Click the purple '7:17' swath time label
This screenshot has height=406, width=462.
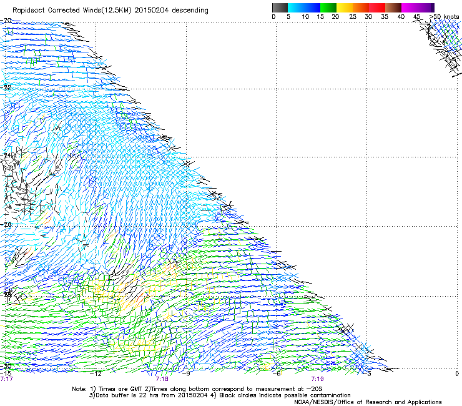pos(6,379)
